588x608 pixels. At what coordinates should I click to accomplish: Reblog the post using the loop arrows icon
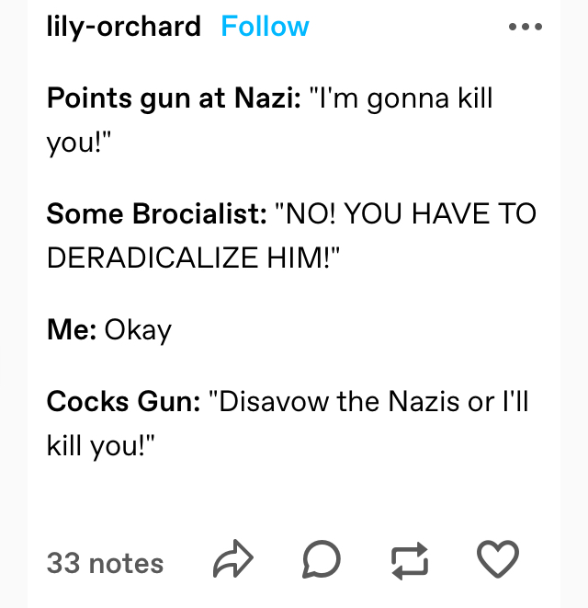(x=410, y=561)
